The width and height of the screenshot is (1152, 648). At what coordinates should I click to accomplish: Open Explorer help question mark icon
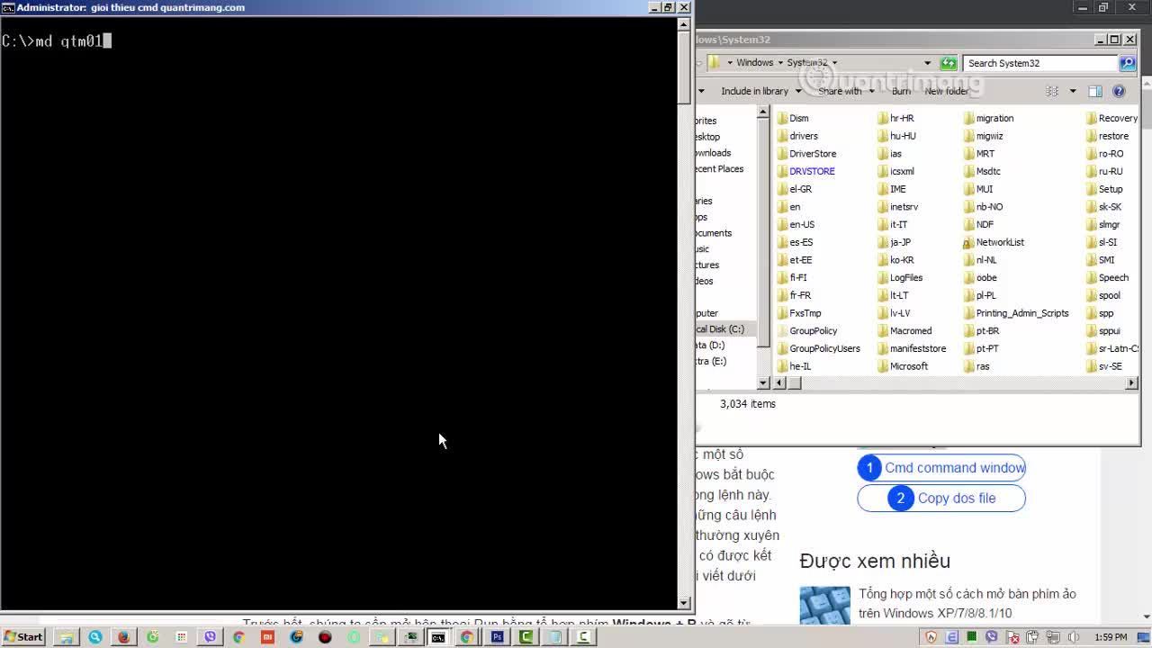point(1119,91)
